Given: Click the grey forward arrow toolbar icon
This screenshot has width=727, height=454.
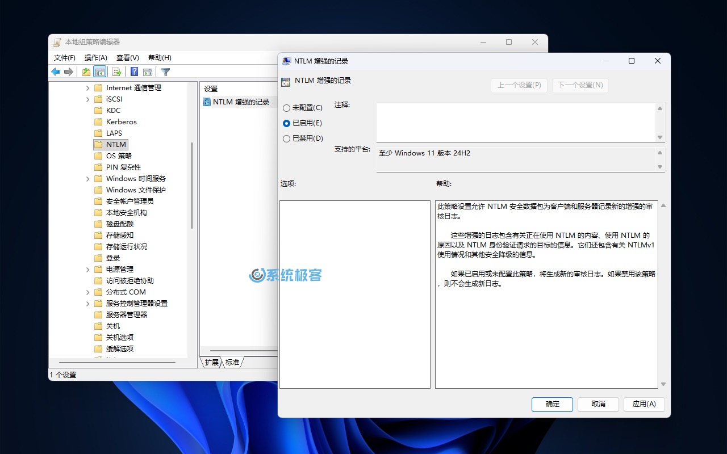Looking at the screenshot, I should click(x=69, y=72).
